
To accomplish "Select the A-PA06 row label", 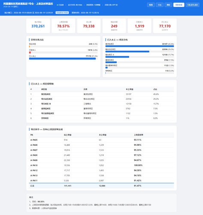I will pyautogui.click(x=34, y=145).
